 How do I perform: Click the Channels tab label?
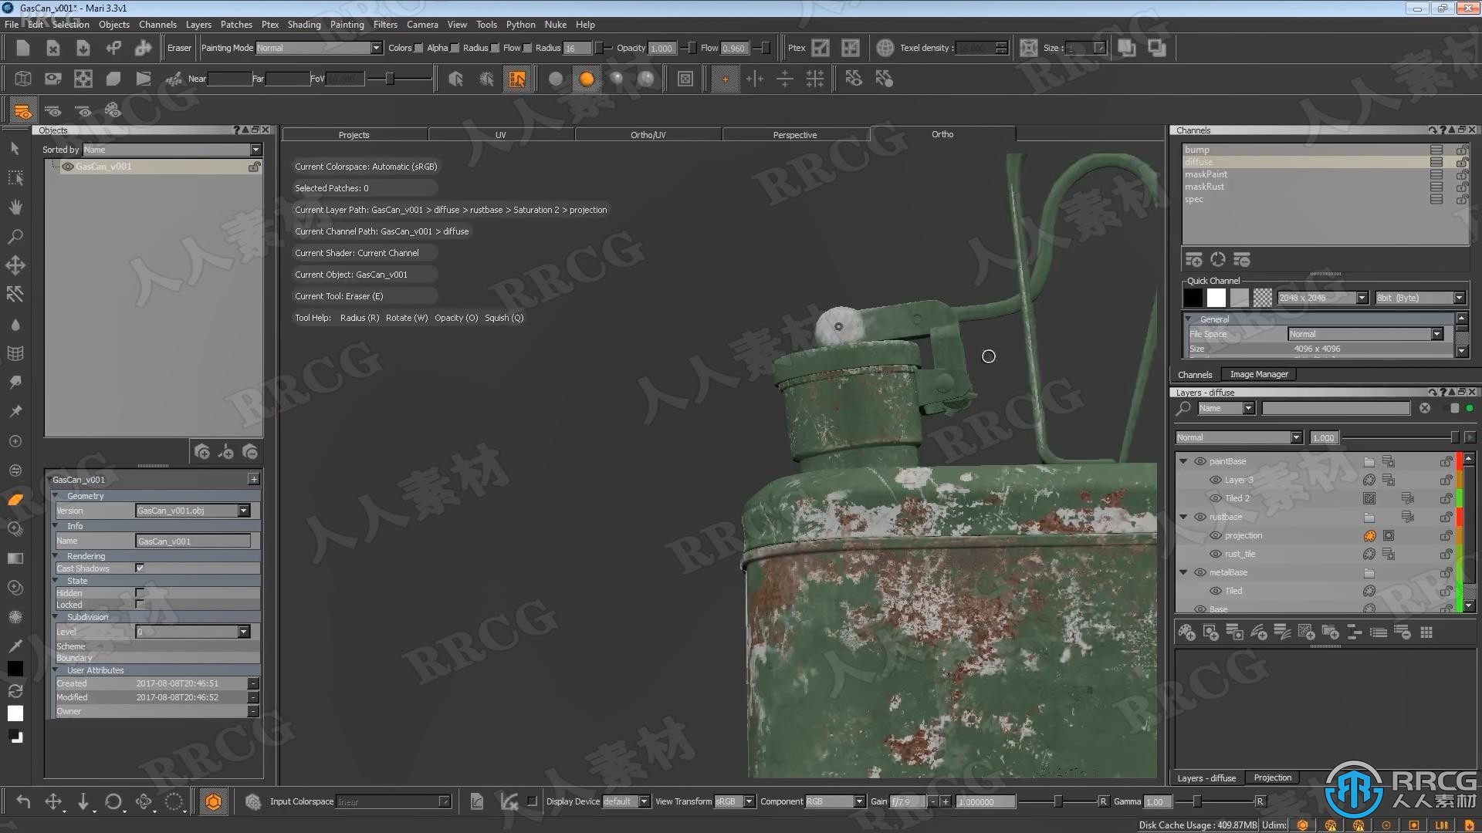1195,374
